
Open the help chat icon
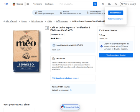(103, 4)
